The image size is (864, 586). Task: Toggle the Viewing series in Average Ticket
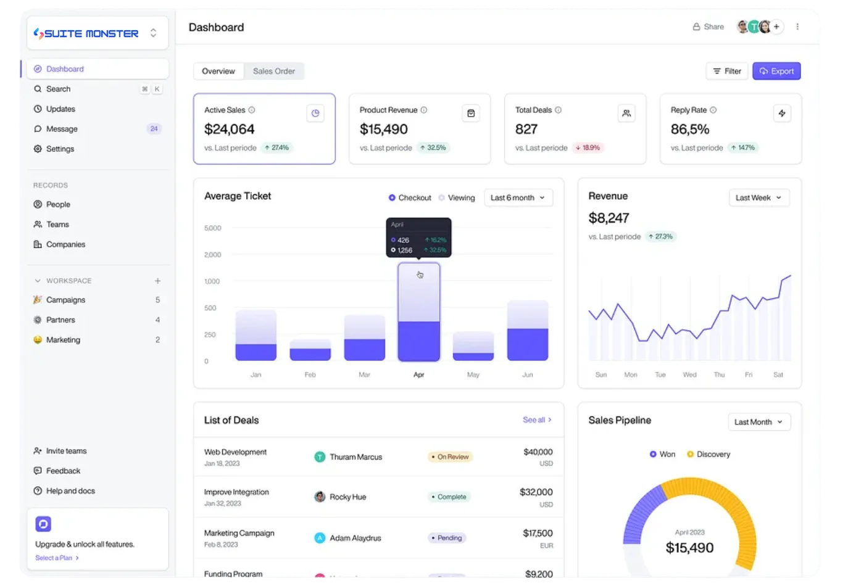tap(457, 198)
